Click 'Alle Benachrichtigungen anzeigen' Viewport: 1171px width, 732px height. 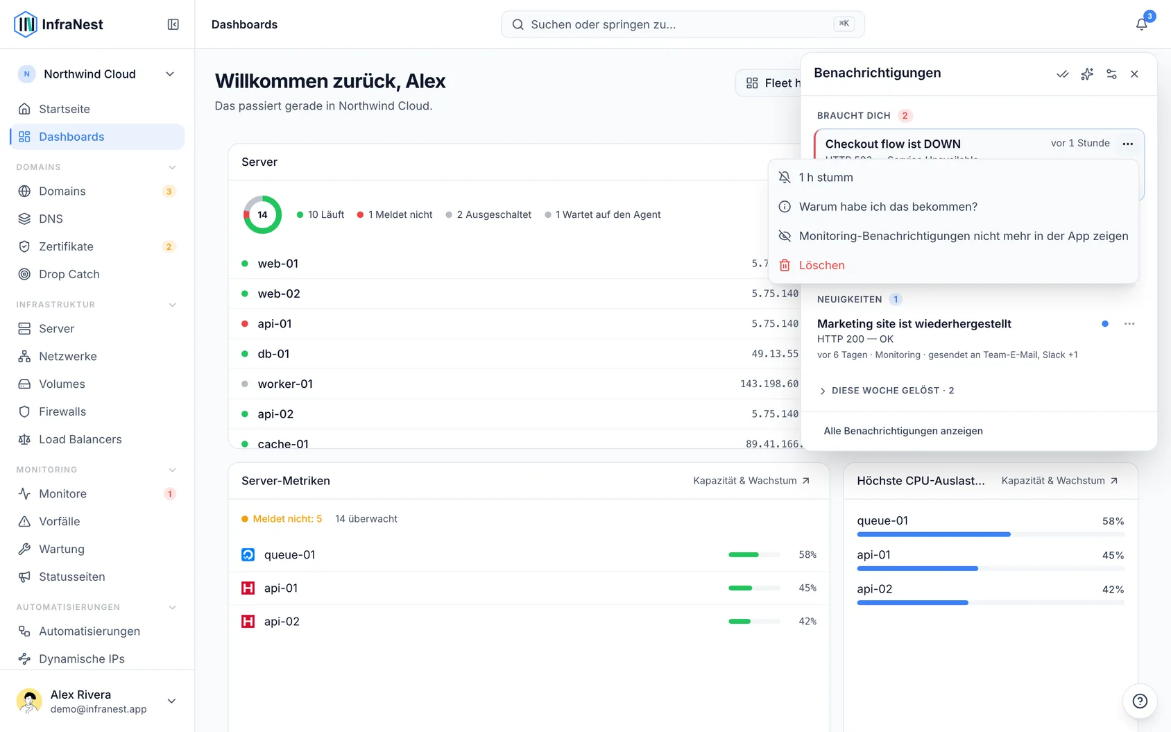(x=903, y=431)
